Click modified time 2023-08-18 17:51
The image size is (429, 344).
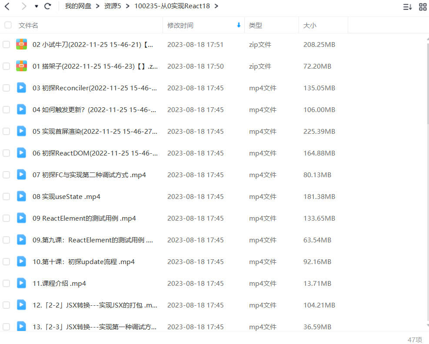pyautogui.click(x=195, y=45)
